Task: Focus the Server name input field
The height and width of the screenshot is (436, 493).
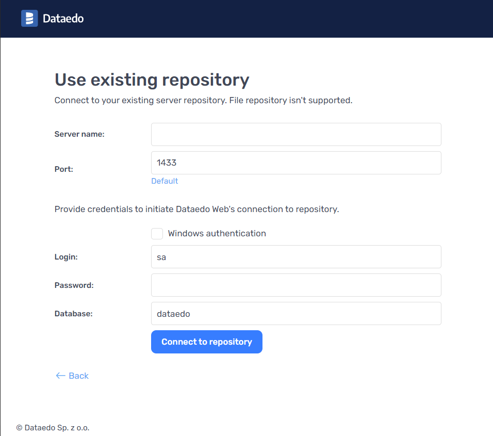Action: click(296, 134)
